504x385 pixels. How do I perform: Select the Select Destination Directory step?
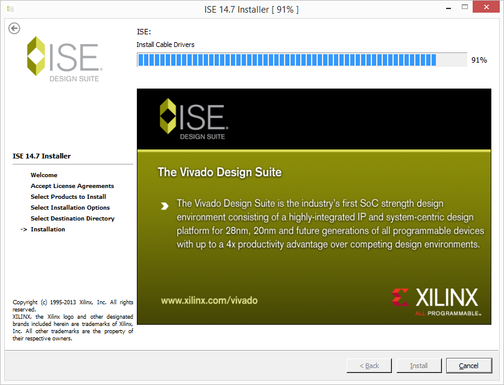point(72,218)
